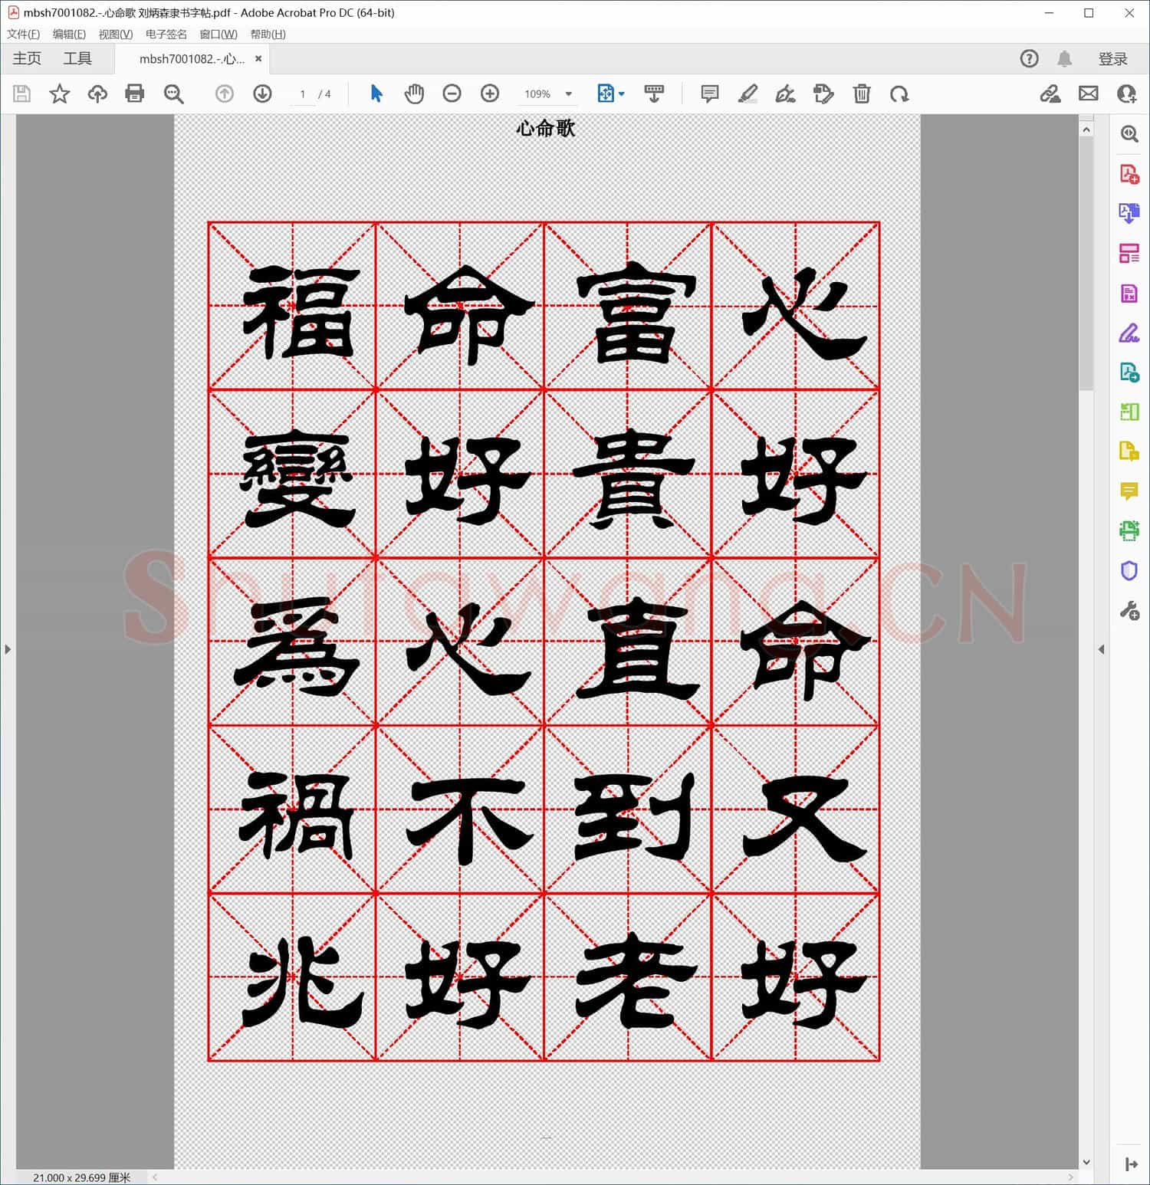The height and width of the screenshot is (1185, 1150).
Task: Expand the left navigation pane
Action: 8,649
